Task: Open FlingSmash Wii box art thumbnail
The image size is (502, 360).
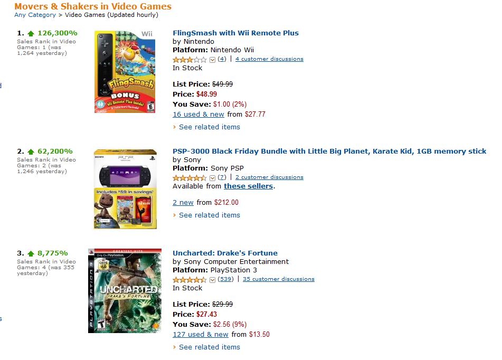Action: [125, 72]
